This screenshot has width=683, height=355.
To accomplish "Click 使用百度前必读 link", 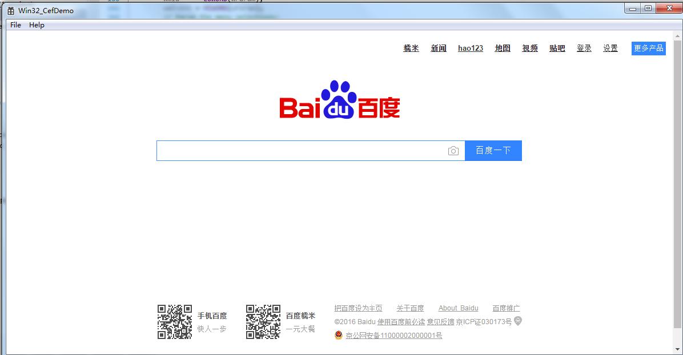I will [x=401, y=322].
